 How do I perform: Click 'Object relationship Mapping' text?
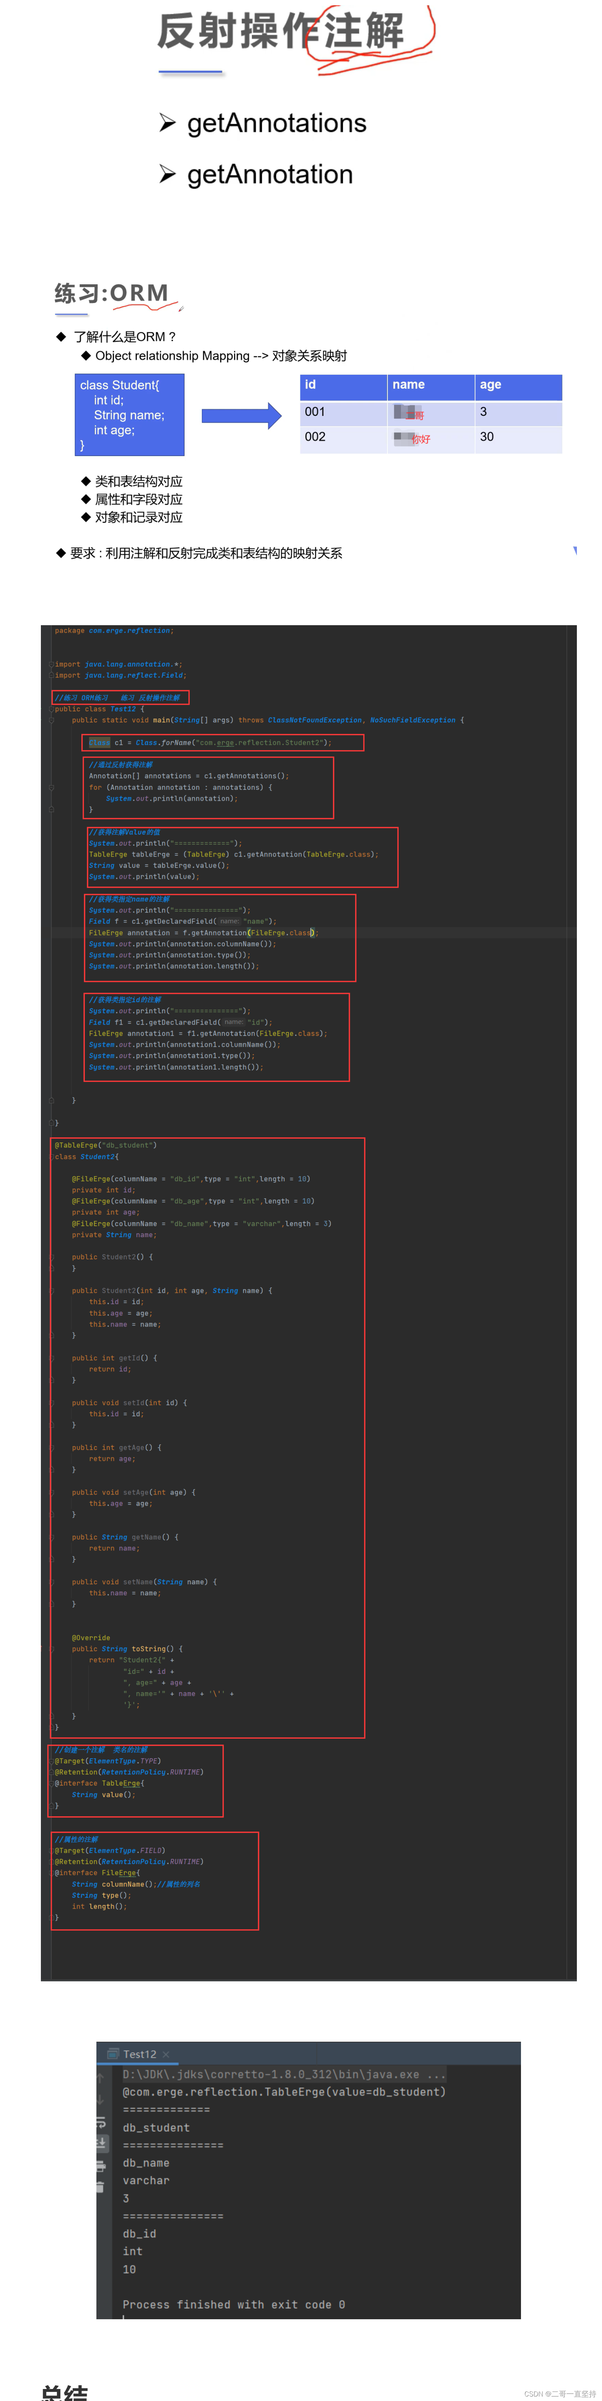pos(173,356)
